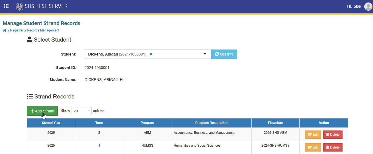This screenshot has width=373, height=154.
Task: Open the apps grid menu icon
Action: click(x=6, y=6)
